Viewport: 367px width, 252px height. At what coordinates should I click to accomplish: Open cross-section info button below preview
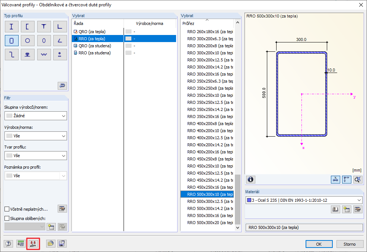click(x=250, y=179)
